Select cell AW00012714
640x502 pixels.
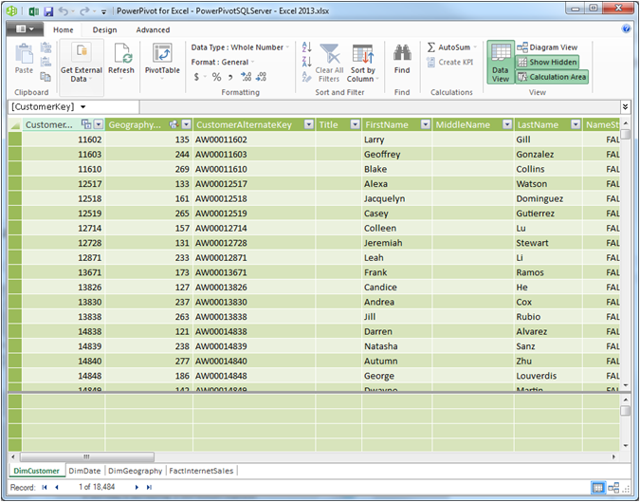point(254,228)
